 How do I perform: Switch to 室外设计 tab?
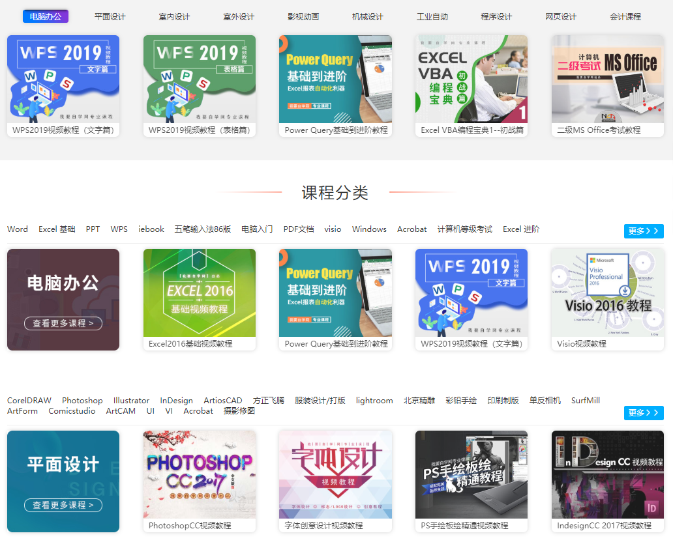click(x=239, y=17)
